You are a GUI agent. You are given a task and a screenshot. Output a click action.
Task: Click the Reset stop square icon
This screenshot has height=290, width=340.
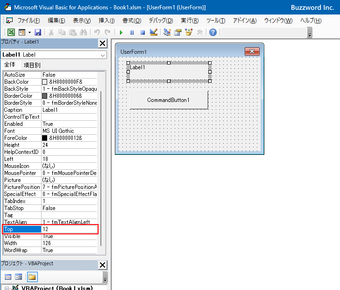[x=142, y=33]
